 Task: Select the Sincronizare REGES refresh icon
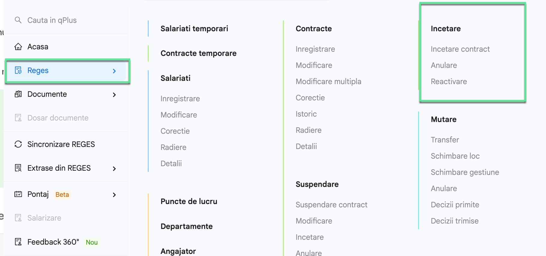click(18, 144)
